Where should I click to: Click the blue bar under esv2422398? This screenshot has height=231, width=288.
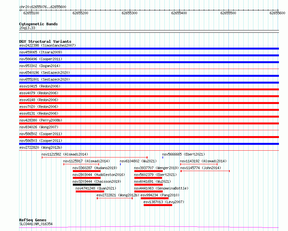pyautogui.click(x=149, y=49)
